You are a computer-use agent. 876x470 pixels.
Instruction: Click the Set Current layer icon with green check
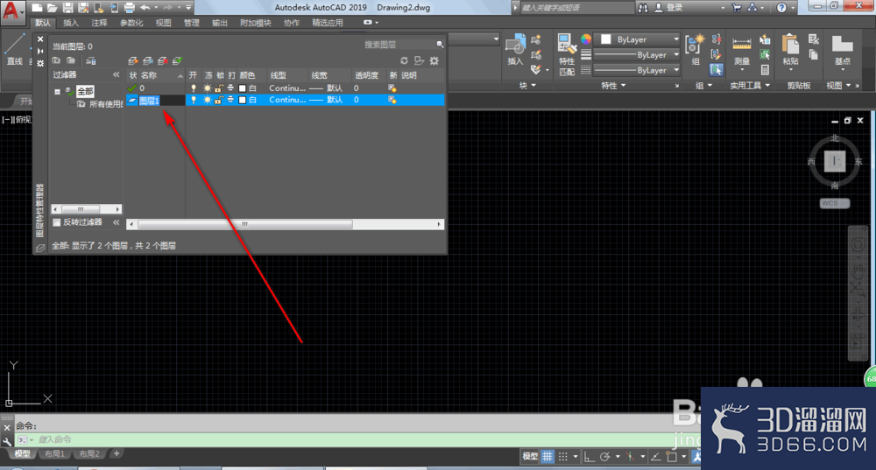177,60
